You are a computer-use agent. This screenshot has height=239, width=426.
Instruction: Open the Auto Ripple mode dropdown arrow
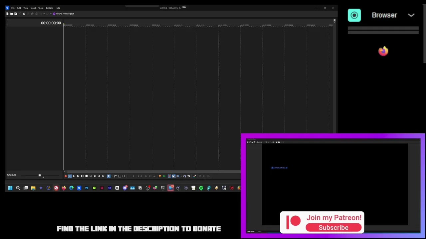[x=181, y=176]
